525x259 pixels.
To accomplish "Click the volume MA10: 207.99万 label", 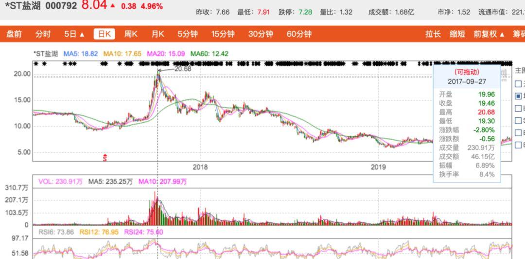I will point(163,181).
